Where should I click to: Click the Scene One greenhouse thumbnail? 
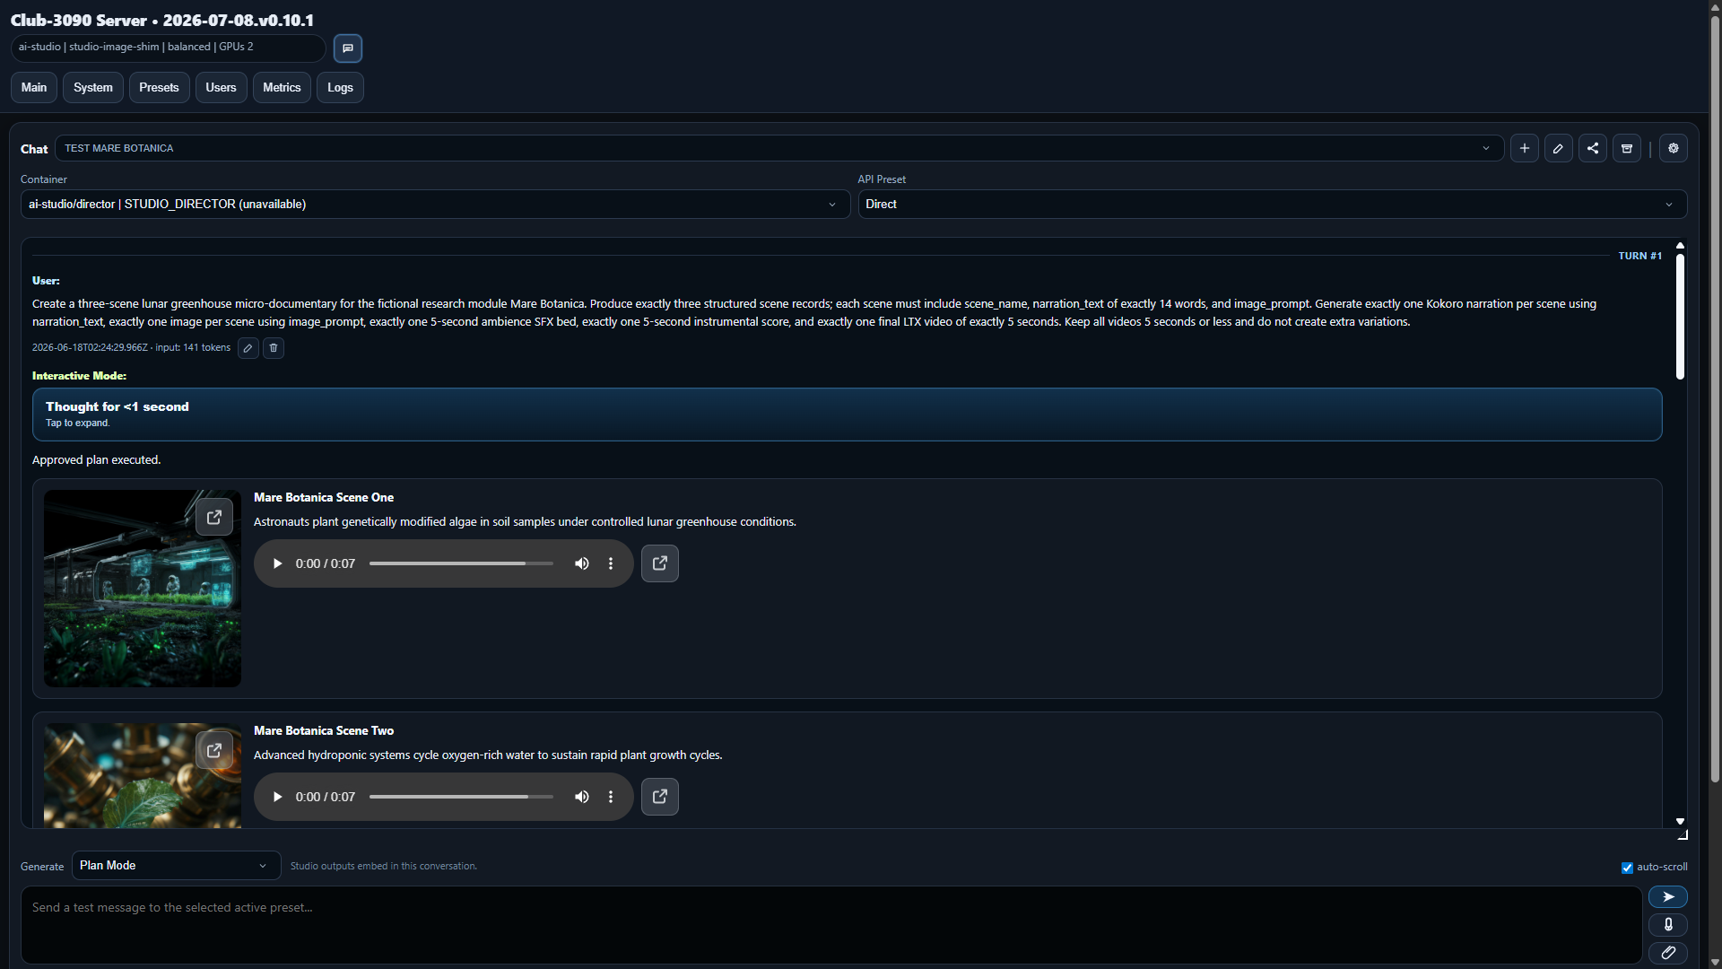pyautogui.click(x=143, y=589)
